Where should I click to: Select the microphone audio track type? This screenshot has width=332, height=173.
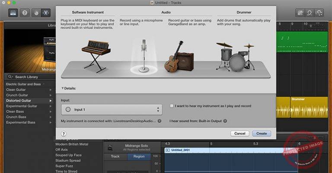pyautogui.click(x=144, y=56)
